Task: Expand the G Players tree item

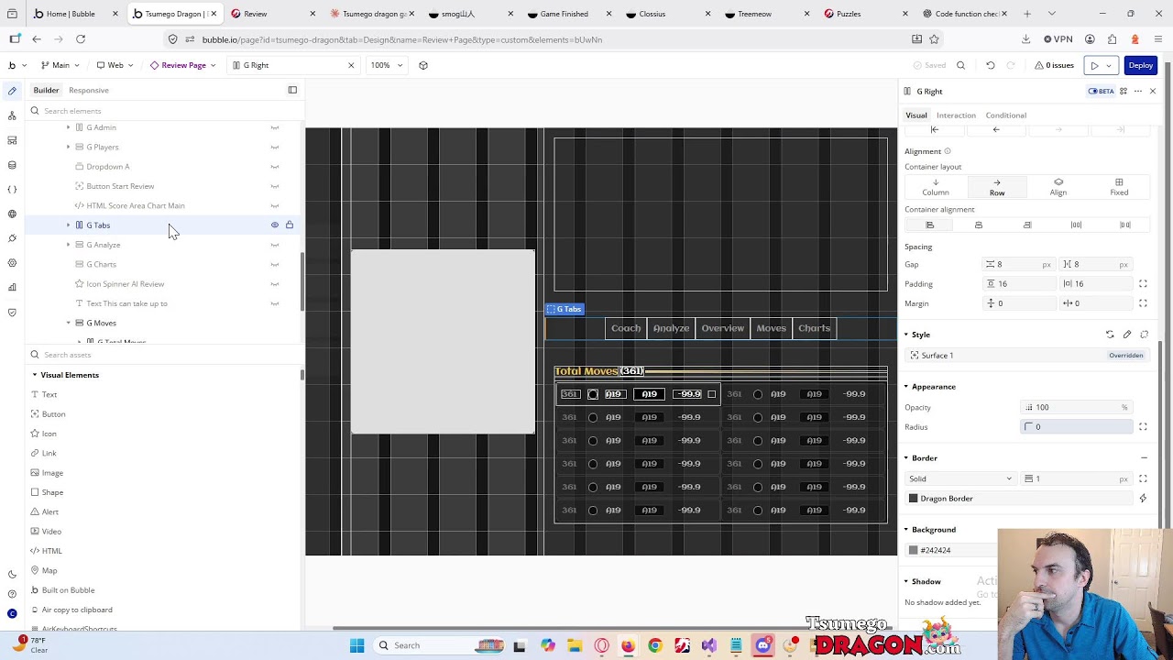Action: coord(68,147)
